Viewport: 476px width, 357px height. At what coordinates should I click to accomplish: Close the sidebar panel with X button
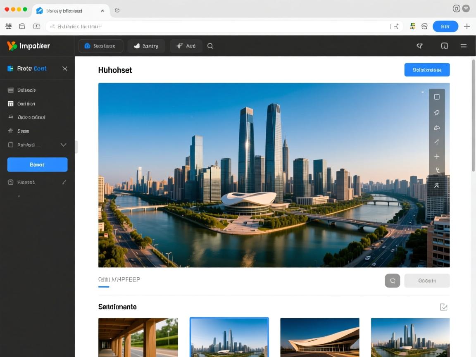click(65, 68)
